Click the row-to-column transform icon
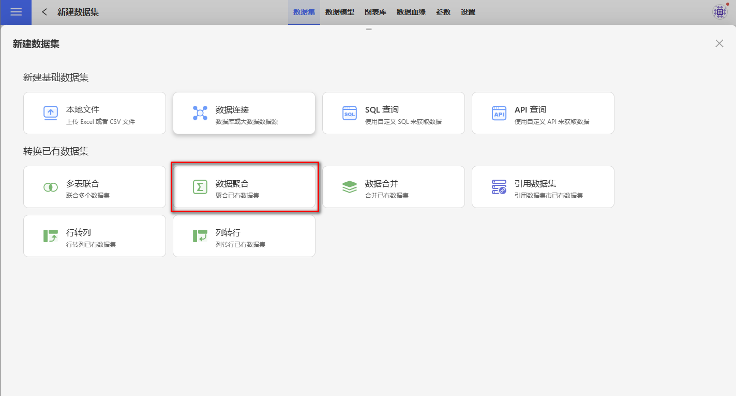This screenshot has height=396, width=736. 51,236
